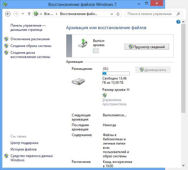Maximize the window
This screenshot has height=170, width=188.
147,3
